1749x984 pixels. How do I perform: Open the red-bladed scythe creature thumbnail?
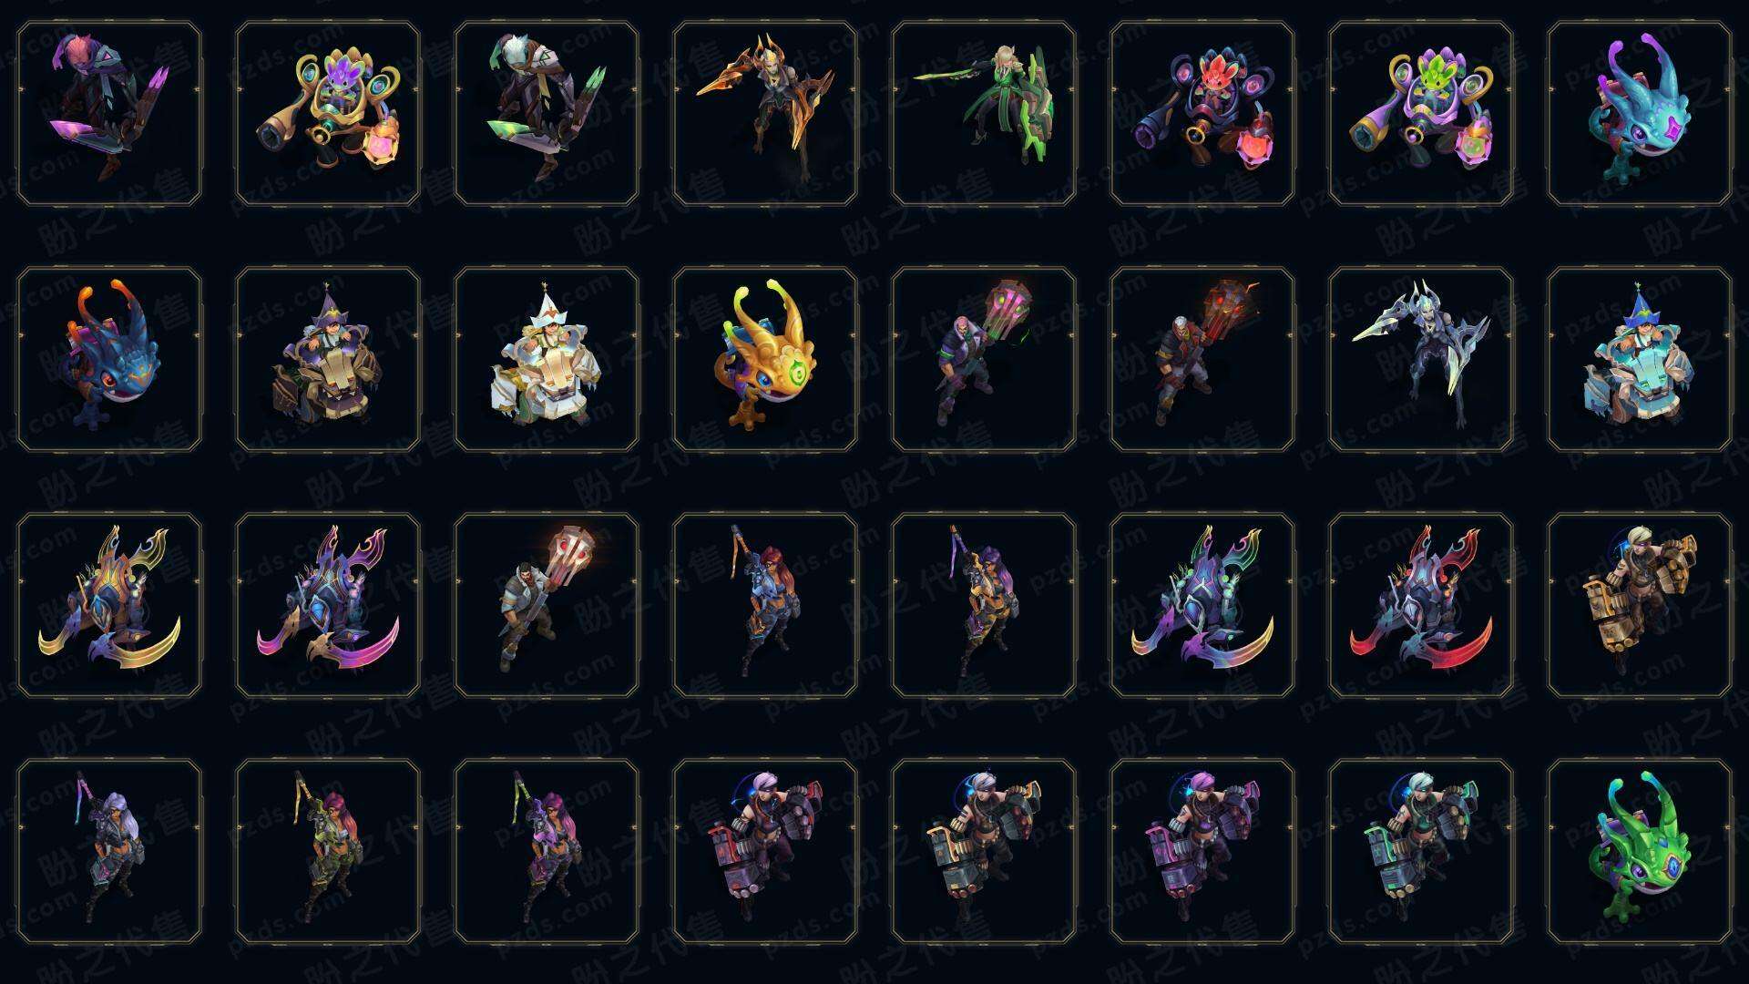click(x=1421, y=605)
